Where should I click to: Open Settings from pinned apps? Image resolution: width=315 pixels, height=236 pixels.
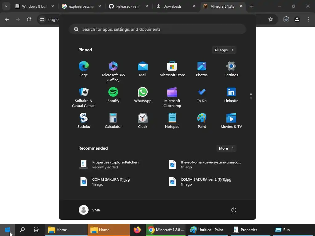[x=231, y=69]
